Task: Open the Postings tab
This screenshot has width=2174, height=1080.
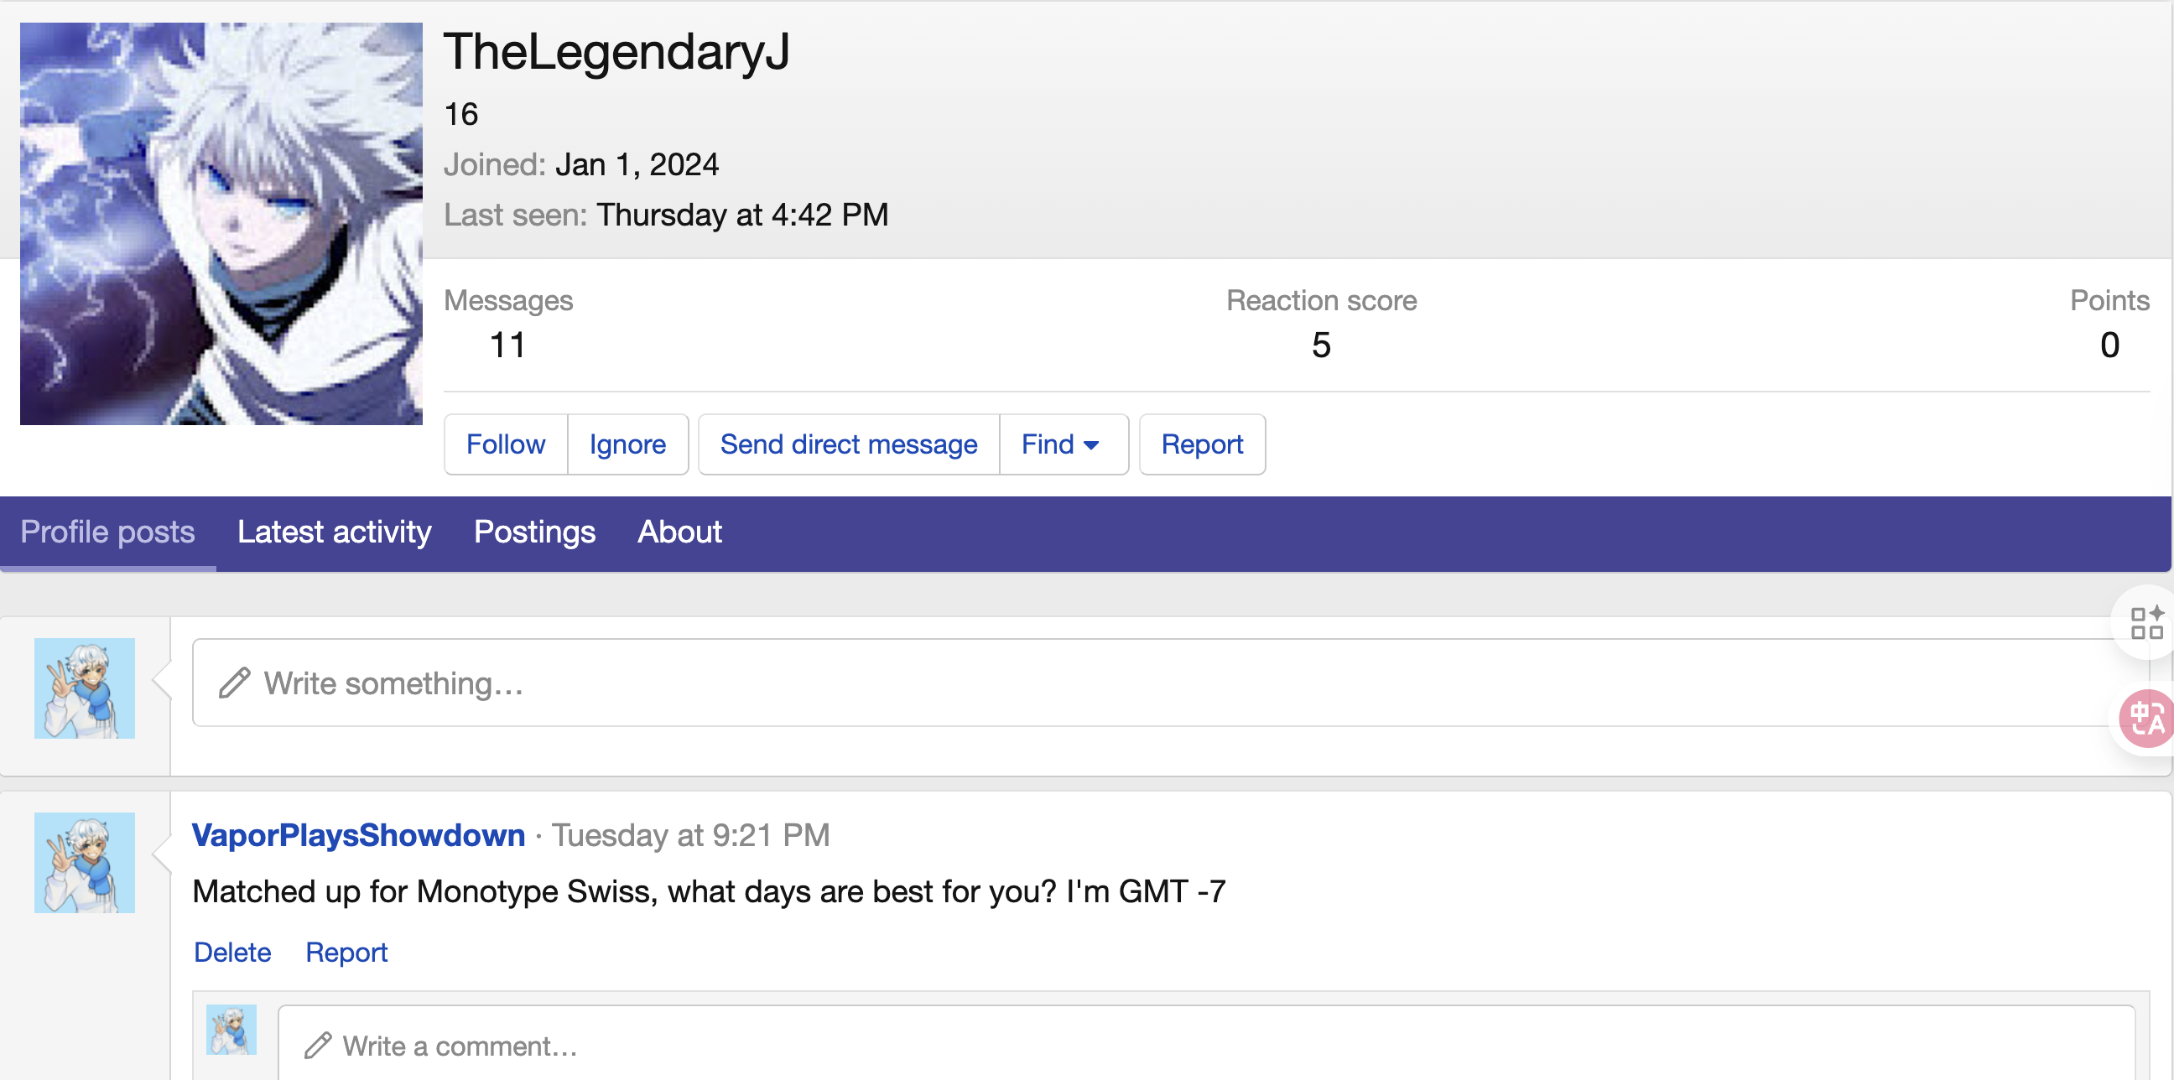Action: point(534,532)
